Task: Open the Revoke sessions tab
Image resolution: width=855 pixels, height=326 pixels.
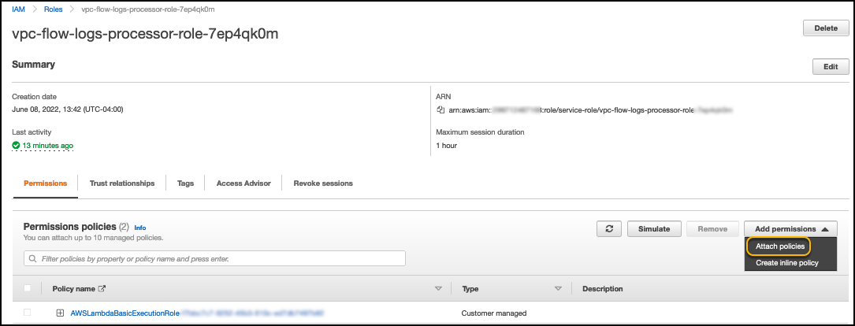Action: pos(323,183)
